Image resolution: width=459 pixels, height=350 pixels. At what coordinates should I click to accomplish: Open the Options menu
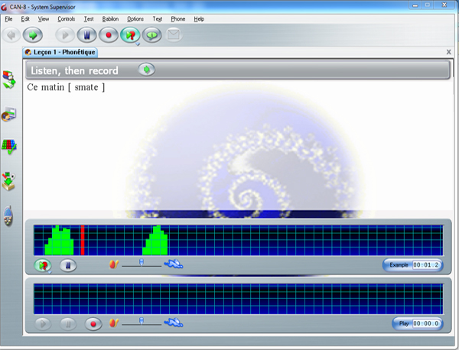pyautogui.click(x=135, y=18)
